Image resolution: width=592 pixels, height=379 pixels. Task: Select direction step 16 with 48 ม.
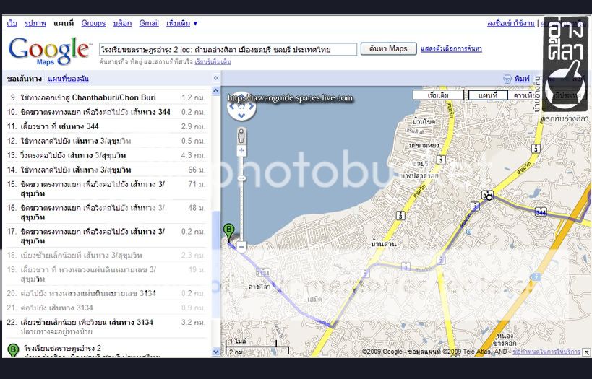pyautogui.click(x=106, y=212)
